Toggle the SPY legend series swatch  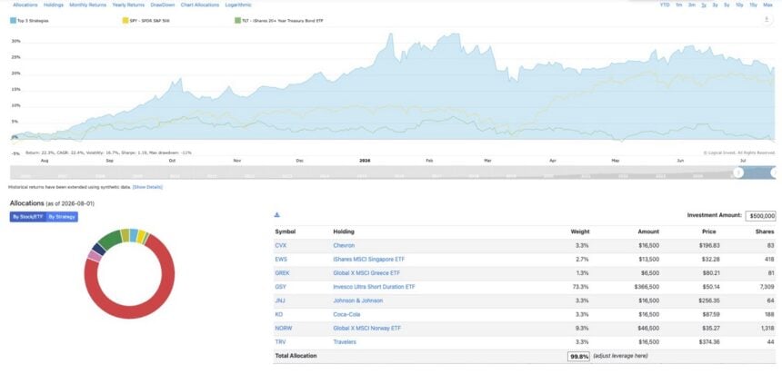(x=125, y=21)
